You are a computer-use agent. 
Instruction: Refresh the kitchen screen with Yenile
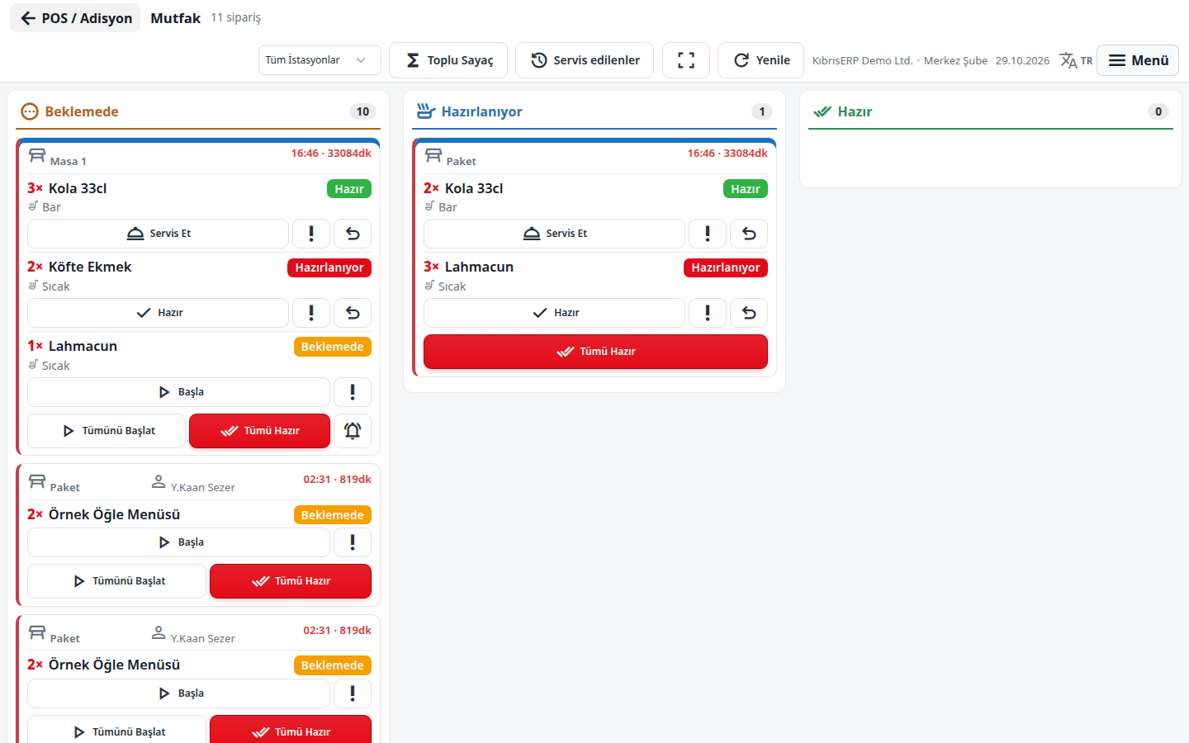pyautogui.click(x=761, y=60)
